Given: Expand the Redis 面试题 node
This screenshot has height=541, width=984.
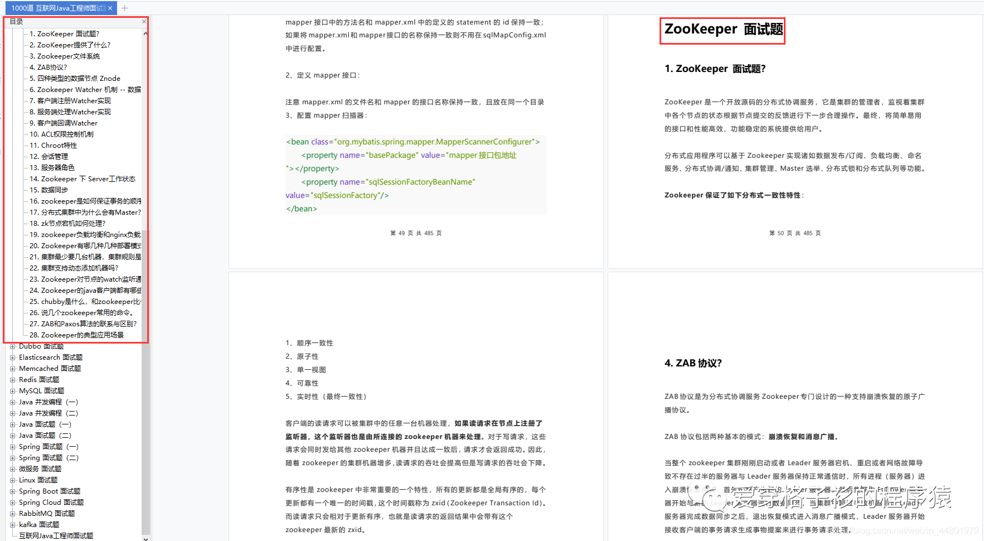Looking at the screenshot, I should coord(13,379).
